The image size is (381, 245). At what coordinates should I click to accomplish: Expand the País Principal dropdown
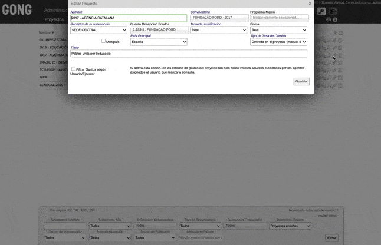click(x=158, y=42)
